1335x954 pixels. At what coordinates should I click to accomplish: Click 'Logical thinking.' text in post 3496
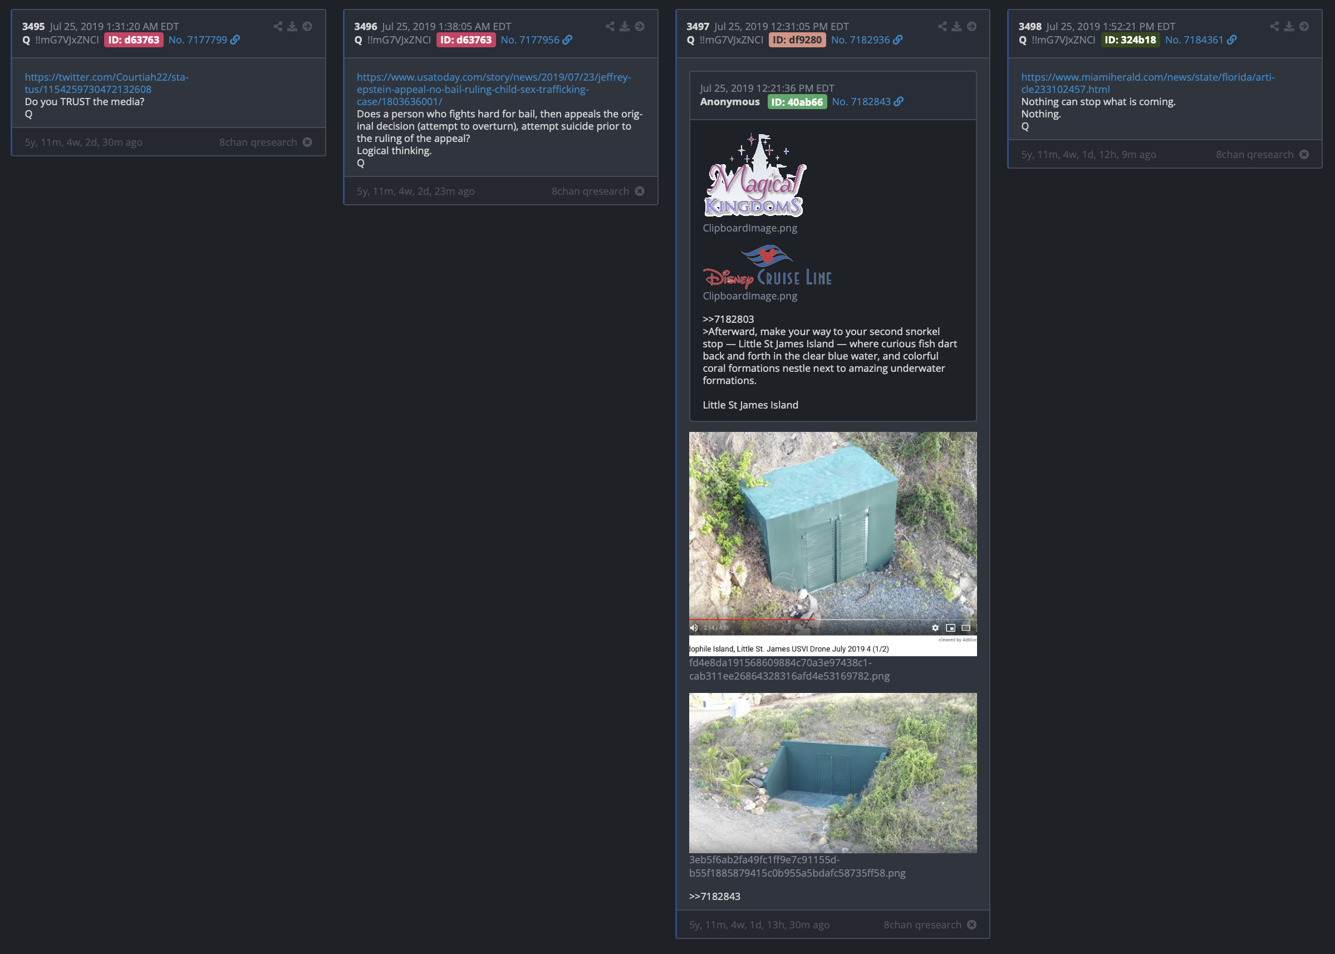point(394,150)
